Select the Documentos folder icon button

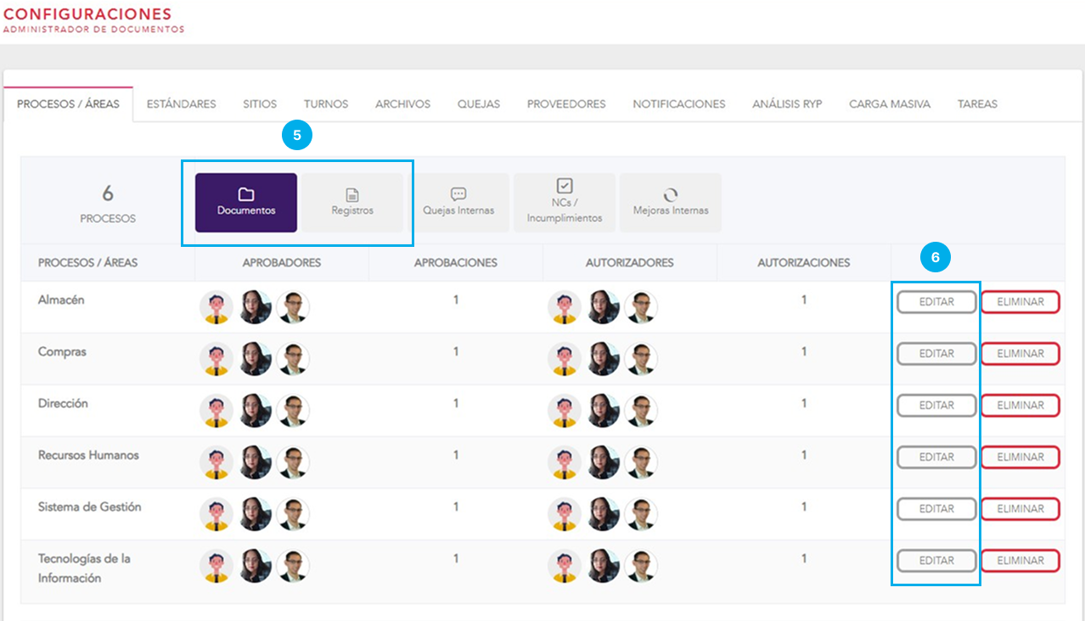(x=245, y=195)
